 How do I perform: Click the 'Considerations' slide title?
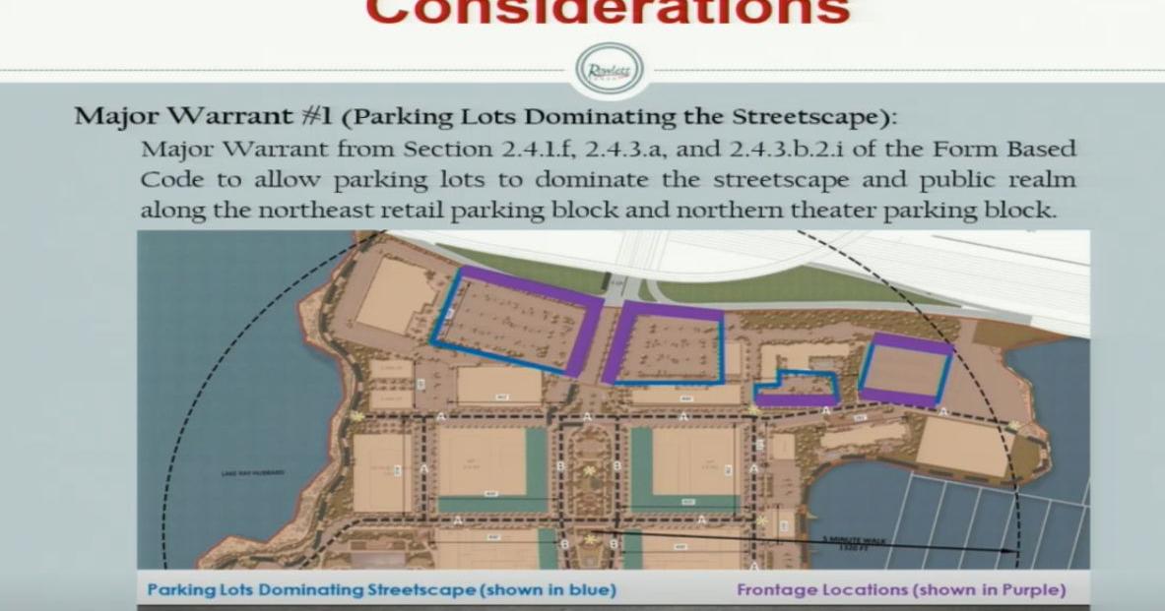pyautogui.click(x=608, y=14)
